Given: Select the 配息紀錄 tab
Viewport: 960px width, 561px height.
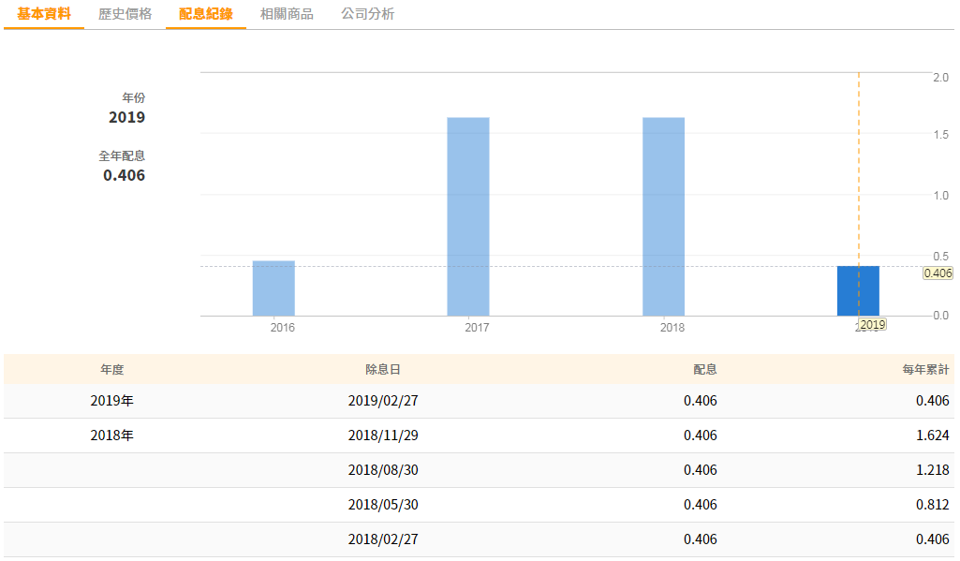Looking at the screenshot, I should click(206, 14).
